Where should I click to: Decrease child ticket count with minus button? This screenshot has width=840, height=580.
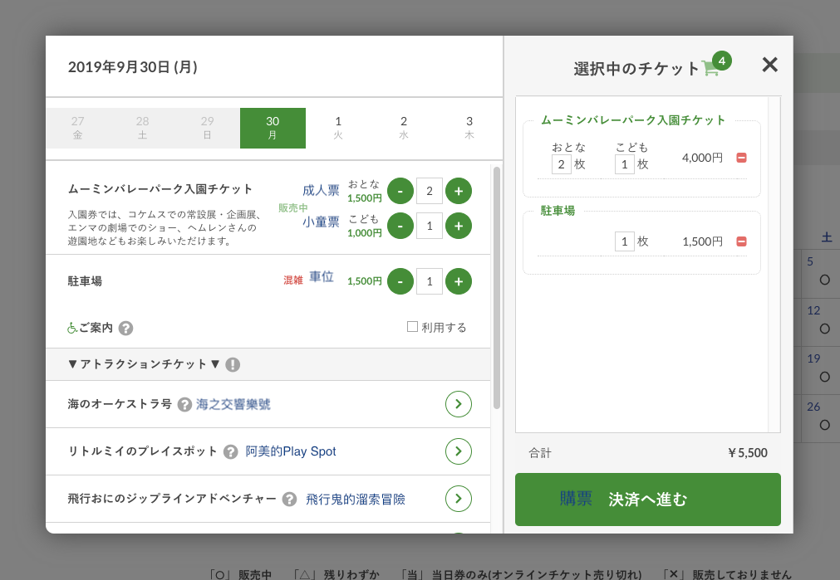pos(400,226)
